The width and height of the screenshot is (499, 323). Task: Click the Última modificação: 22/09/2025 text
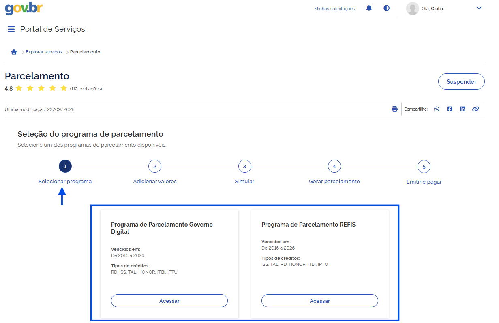click(40, 109)
